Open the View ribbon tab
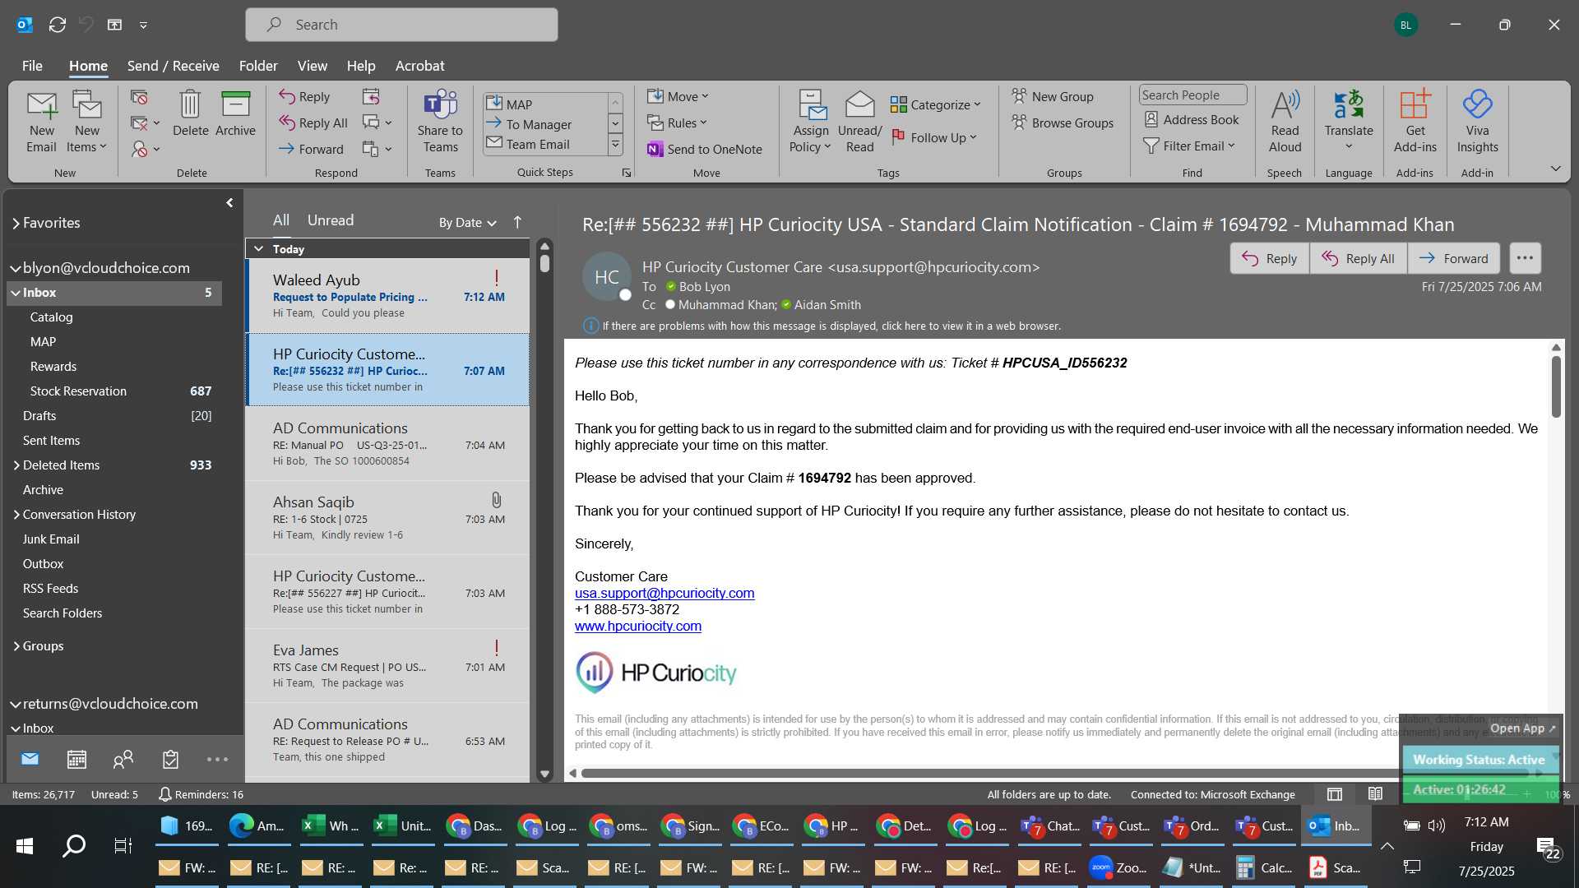 [312, 66]
